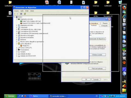Open the Ajuda menu
The width and height of the screenshot is (131, 98).
(32, 11)
